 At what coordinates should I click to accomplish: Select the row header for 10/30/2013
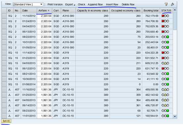4,79
